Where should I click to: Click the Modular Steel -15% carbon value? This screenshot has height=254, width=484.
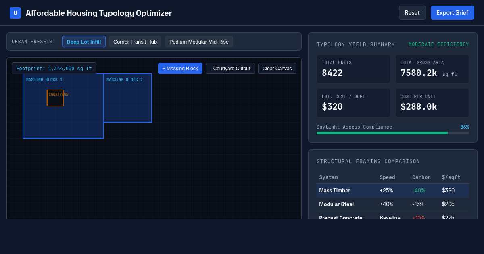pos(418,204)
